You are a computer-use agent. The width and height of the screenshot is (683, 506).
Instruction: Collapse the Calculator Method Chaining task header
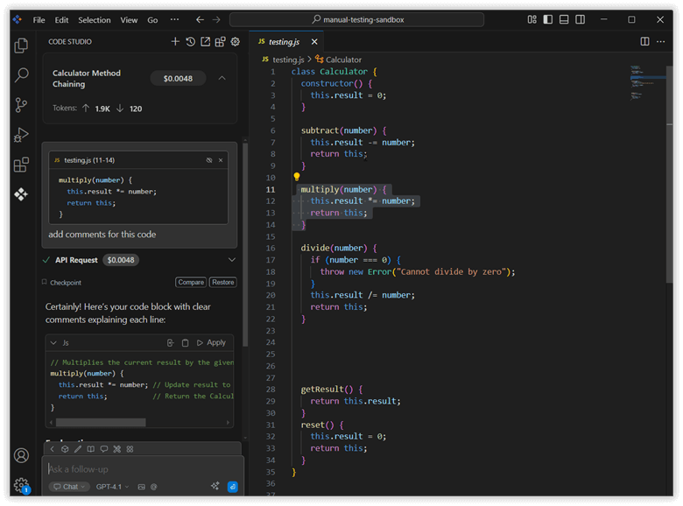tap(222, 78)
